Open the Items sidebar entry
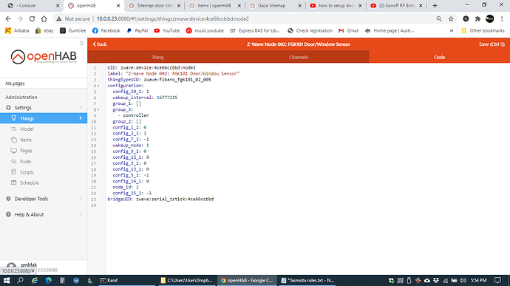The height and width of the screenshot is (286, 510). pos(26,140)
